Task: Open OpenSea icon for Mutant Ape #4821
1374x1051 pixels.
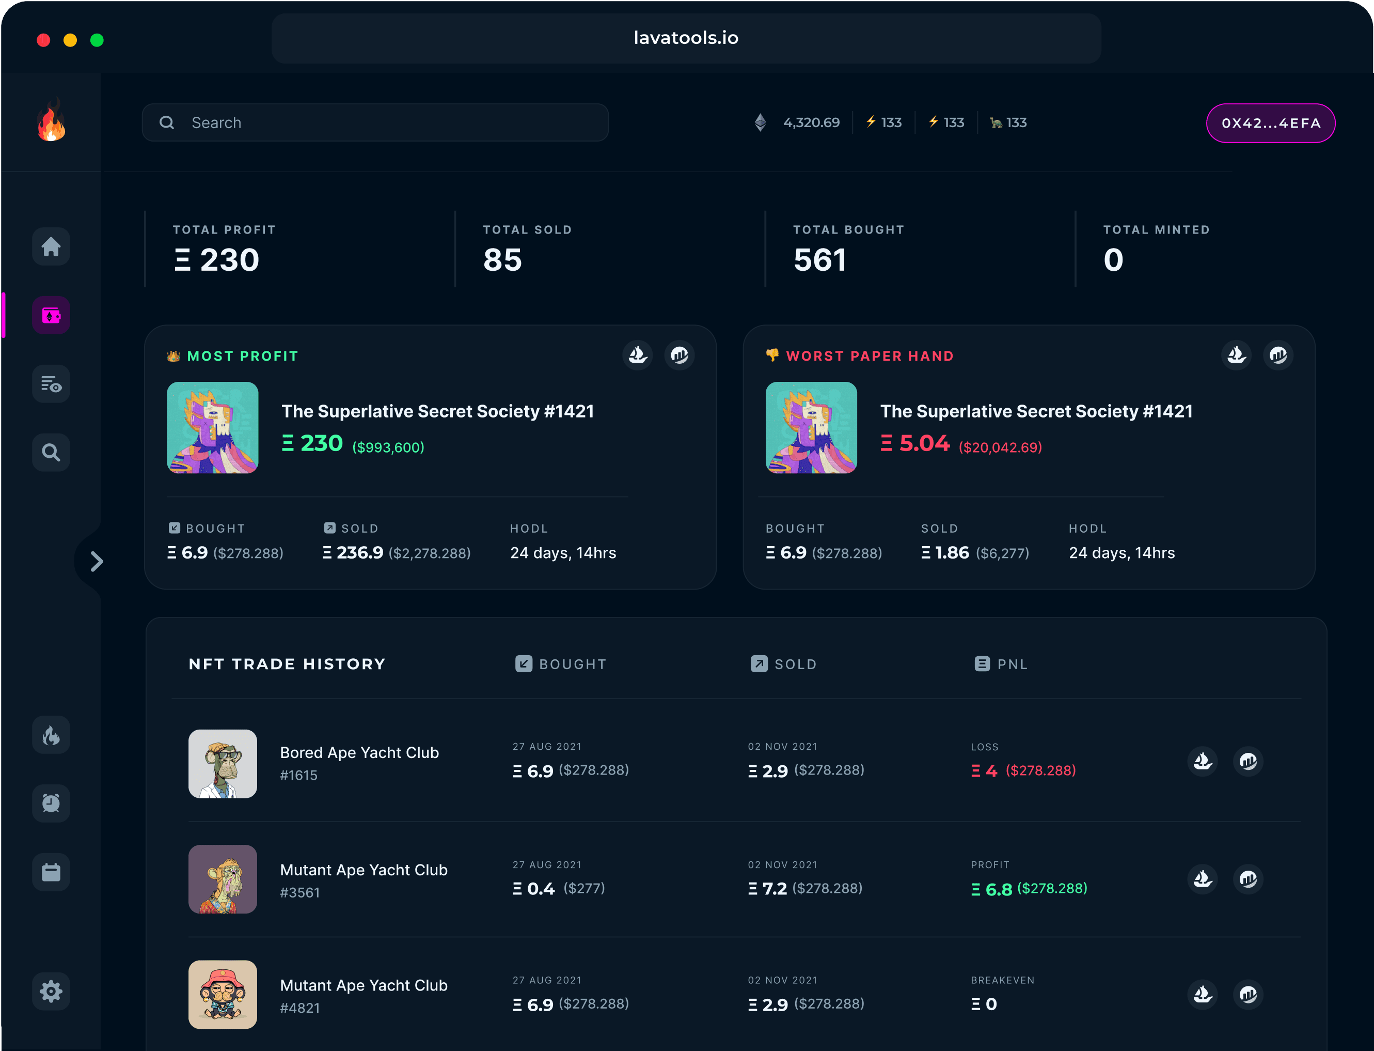Action: pyautogui.click(x=1203, y=994)
